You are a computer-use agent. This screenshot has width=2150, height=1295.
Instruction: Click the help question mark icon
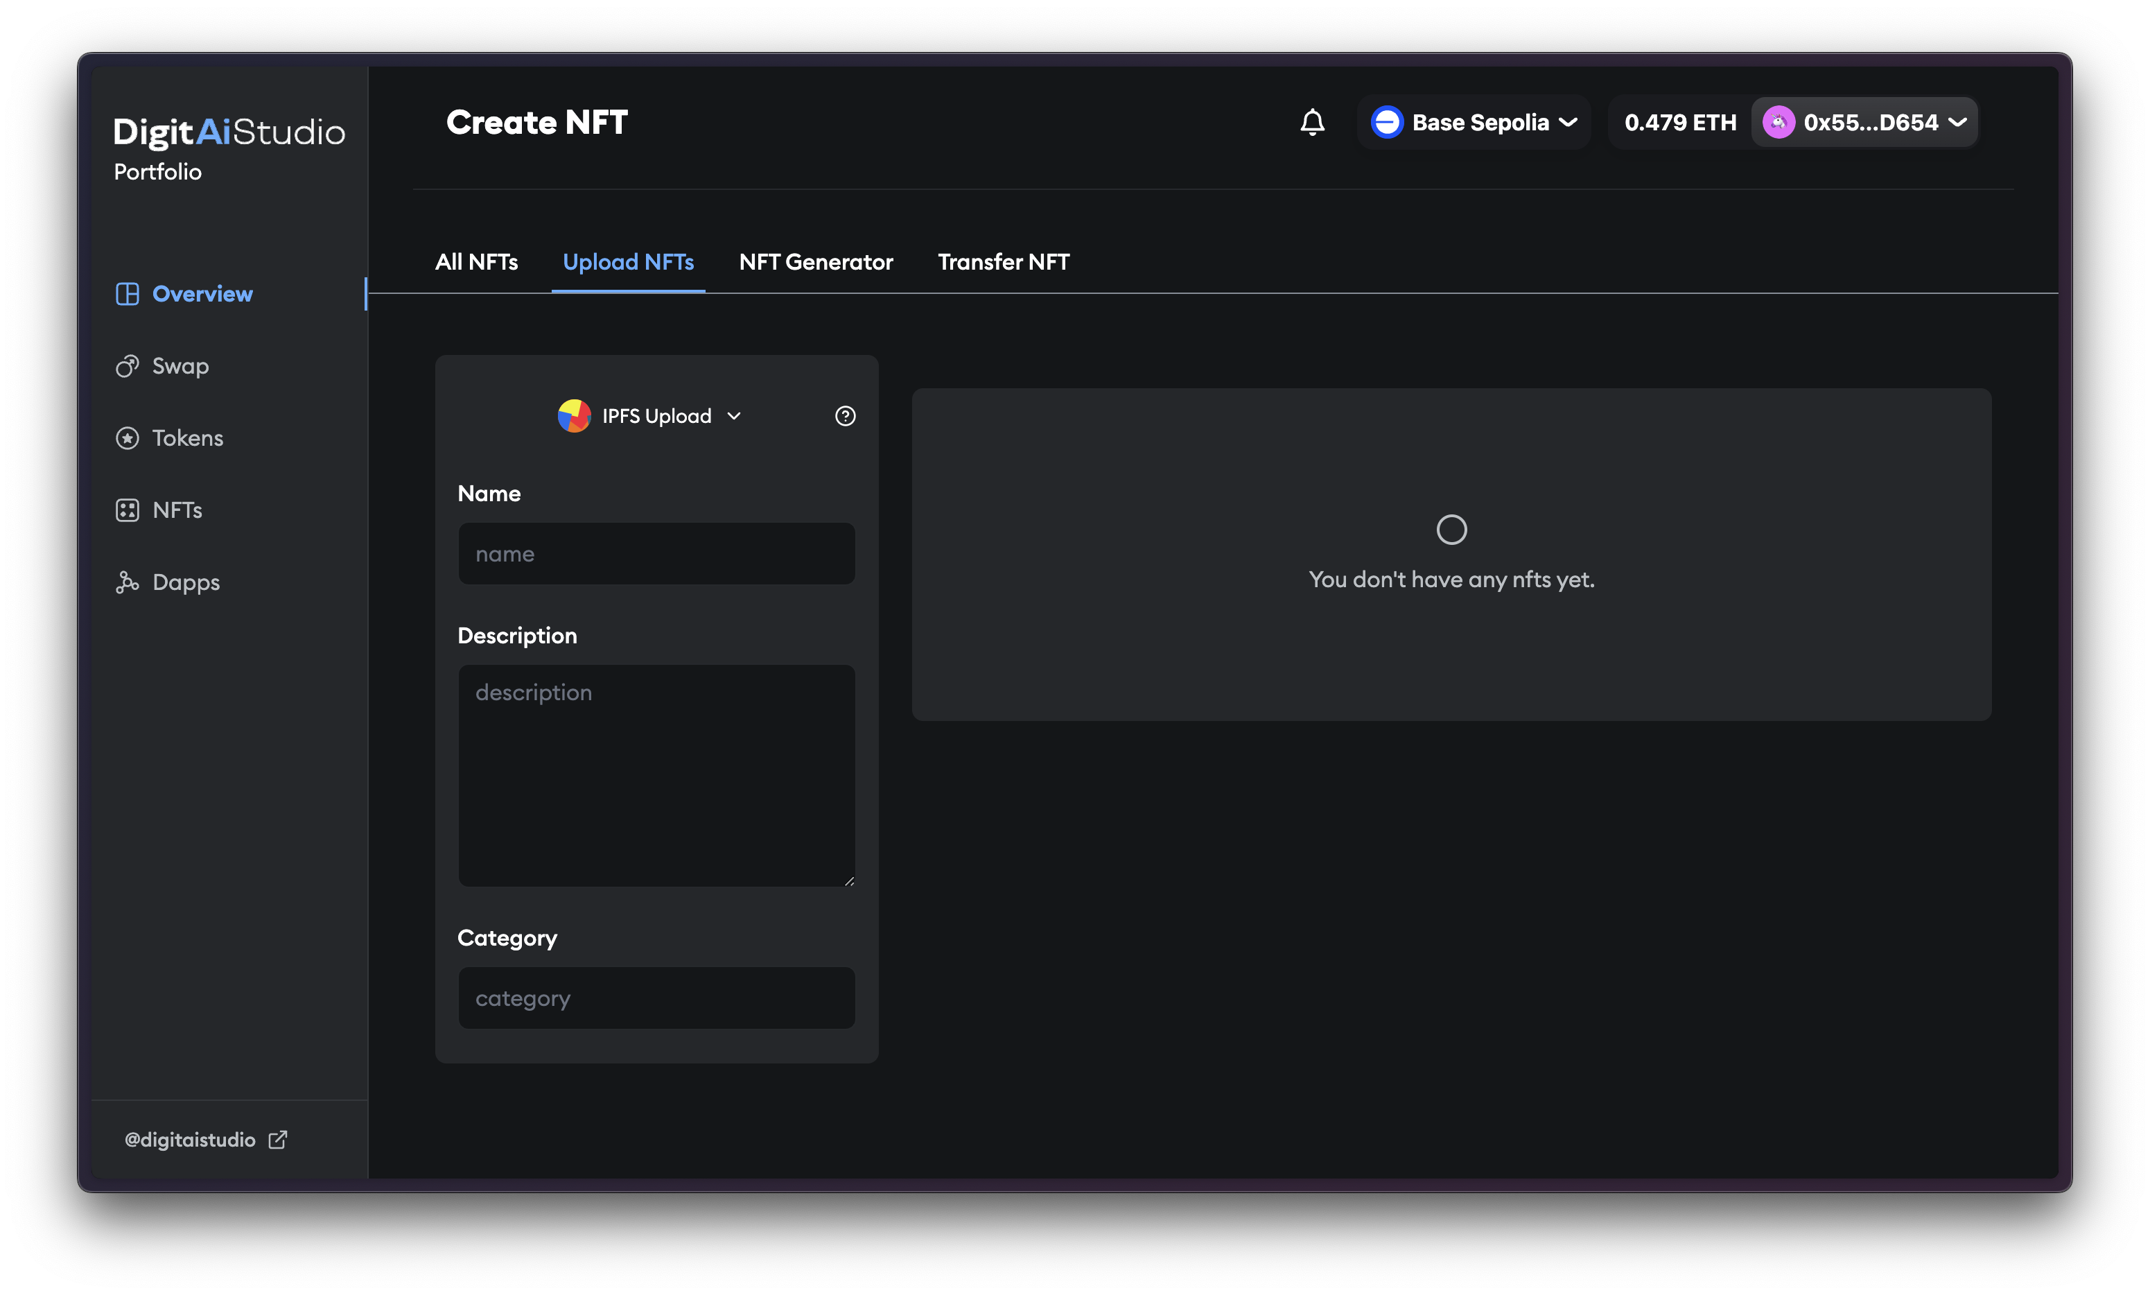pos(844,416)
